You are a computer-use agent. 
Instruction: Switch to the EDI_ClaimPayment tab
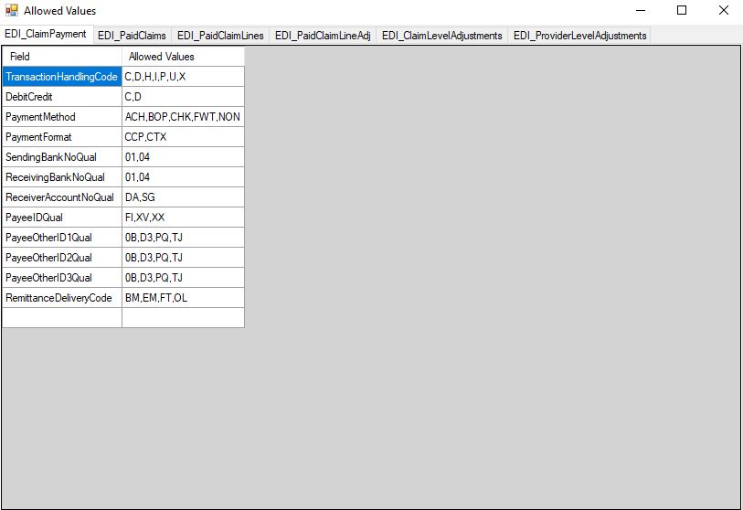pos(46,34)
